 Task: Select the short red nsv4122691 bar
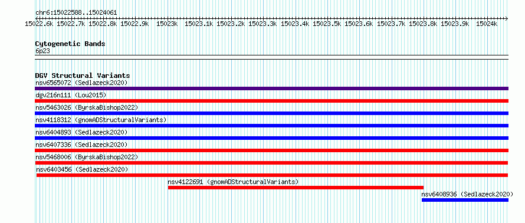click(296, 188)
